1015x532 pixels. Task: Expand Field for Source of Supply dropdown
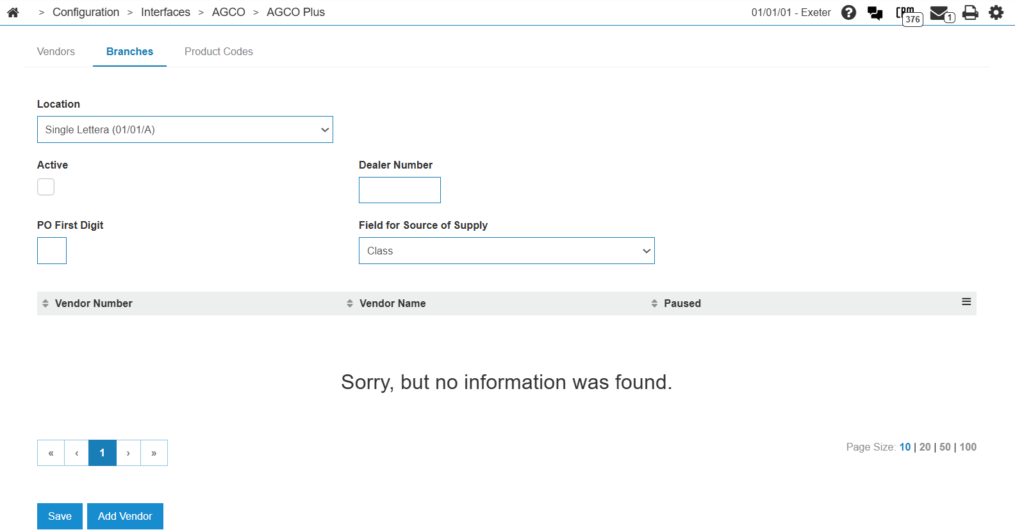[507, 251]
